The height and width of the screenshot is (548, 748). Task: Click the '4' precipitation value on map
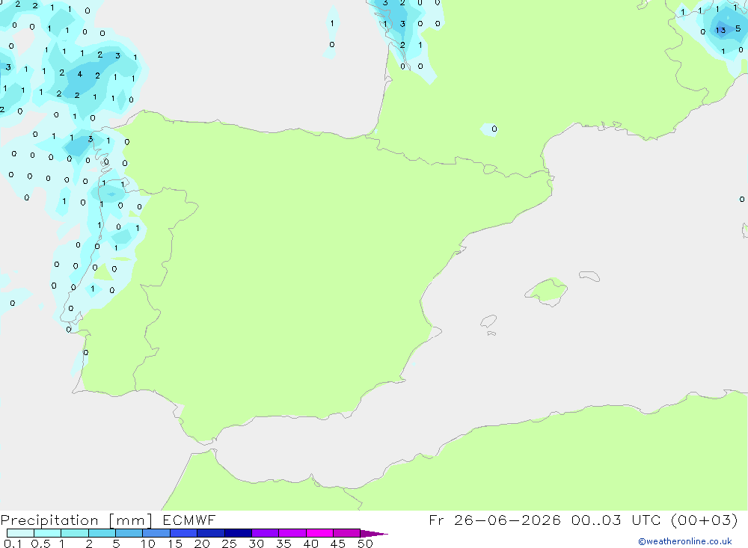point(80,74)
